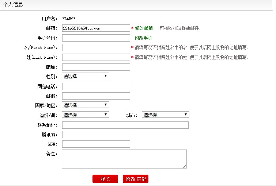Screen dimensions: 276x186
Task: Click the 昵称 nickname input field
Action: tap(96, 67)
